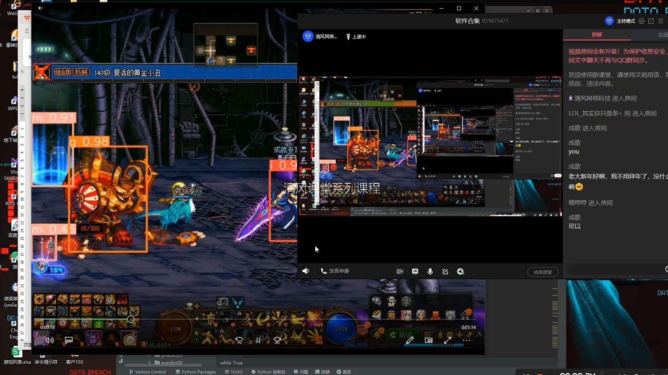668x375 pixels.
Task: Click the classroom title 软件合集
Action: click(467, 21)
